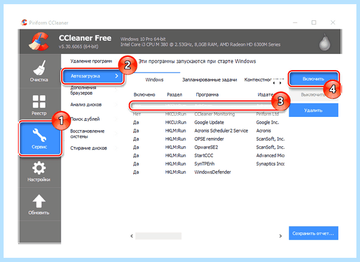360x262 pixels.
Task: Click the Сохранить отчет button
Action: (x=313, y=233)
